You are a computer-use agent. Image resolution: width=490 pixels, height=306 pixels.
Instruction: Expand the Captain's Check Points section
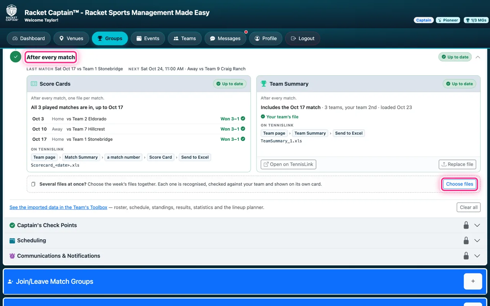(477, 225)
